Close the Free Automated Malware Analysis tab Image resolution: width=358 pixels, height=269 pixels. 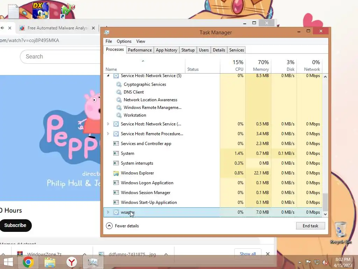(93, 28)
